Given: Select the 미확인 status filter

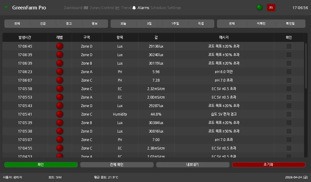Looking at the screenshot, I should point(261,23).
